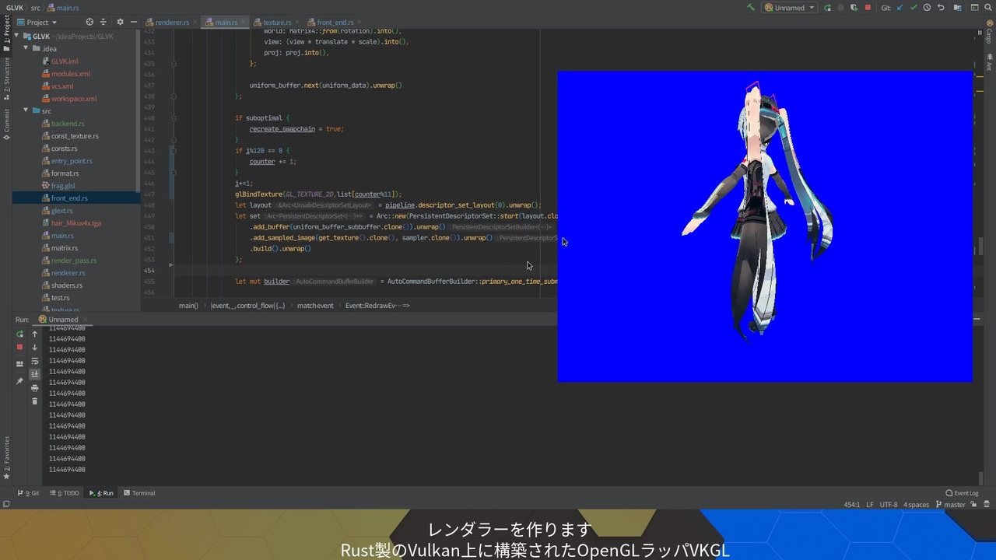This screenshot has height=560, width=996.
Task: Open shaders.rs file in tree
Action: coord(67,285)
